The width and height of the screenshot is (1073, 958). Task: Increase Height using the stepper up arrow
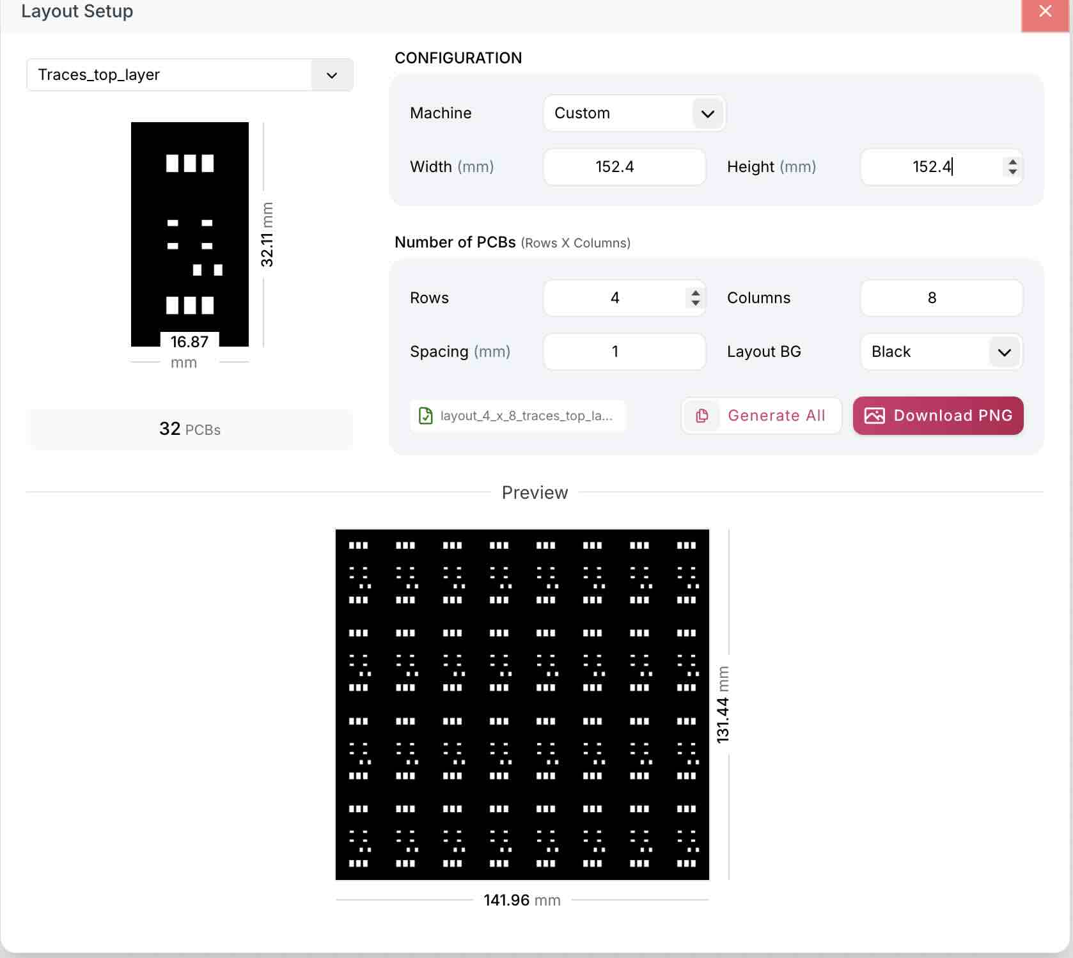point(1012,162)
